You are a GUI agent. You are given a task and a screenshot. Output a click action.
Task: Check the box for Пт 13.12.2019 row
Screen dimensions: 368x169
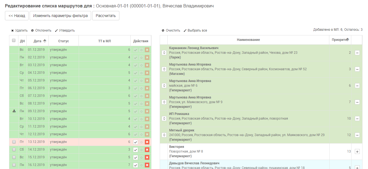coord(14,142)
